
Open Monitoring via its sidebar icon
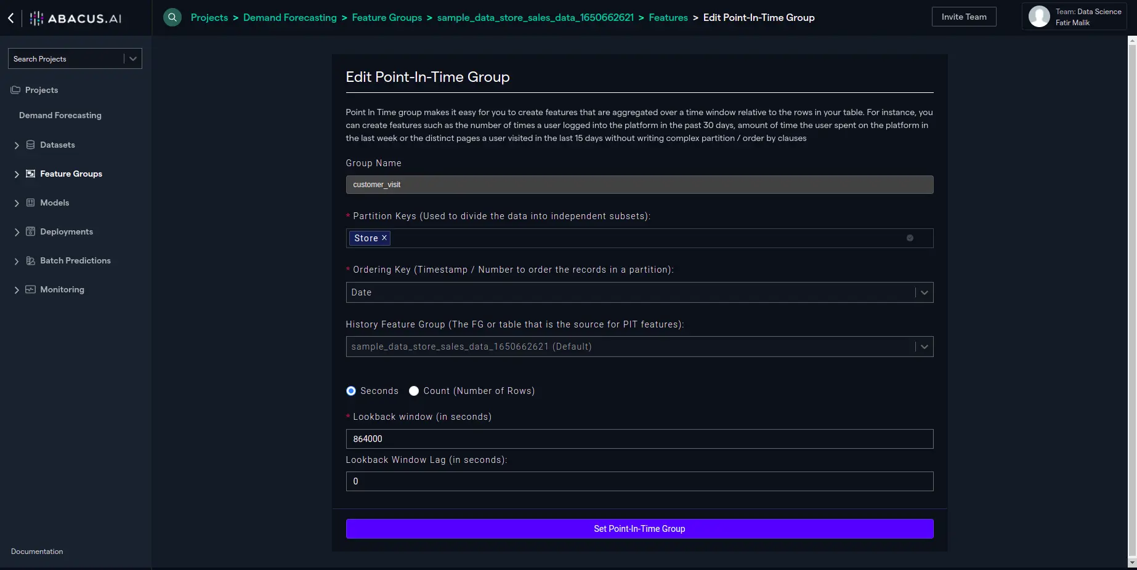[31, 289]
